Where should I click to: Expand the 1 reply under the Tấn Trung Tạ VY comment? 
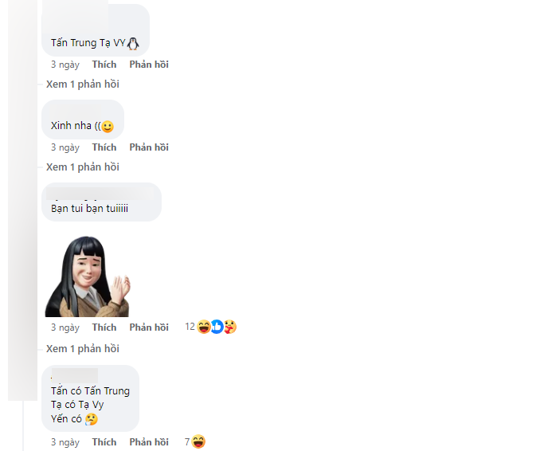click(x=83, y=84)
